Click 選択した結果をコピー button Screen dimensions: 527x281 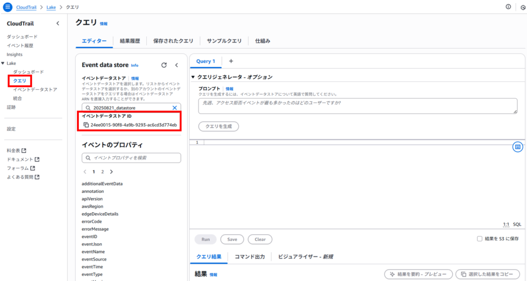[x=488, y=274]
